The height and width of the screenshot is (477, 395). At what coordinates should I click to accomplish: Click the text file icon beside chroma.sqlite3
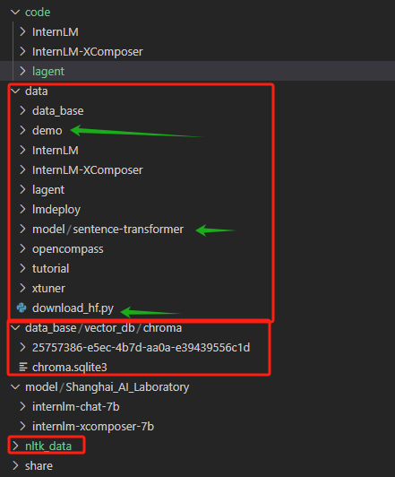[23, 367]
